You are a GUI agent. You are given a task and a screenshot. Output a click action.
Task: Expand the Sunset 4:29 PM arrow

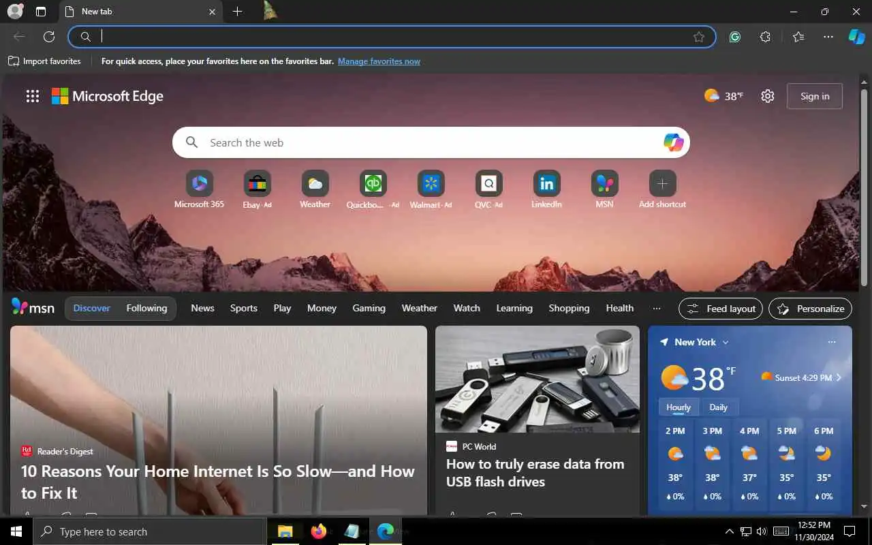(839, 377)
